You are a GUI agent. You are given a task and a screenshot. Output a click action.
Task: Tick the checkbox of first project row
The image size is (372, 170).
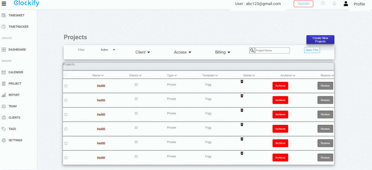66,86
